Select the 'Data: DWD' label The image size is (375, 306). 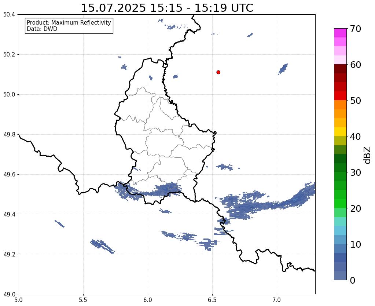coord(42,29)
